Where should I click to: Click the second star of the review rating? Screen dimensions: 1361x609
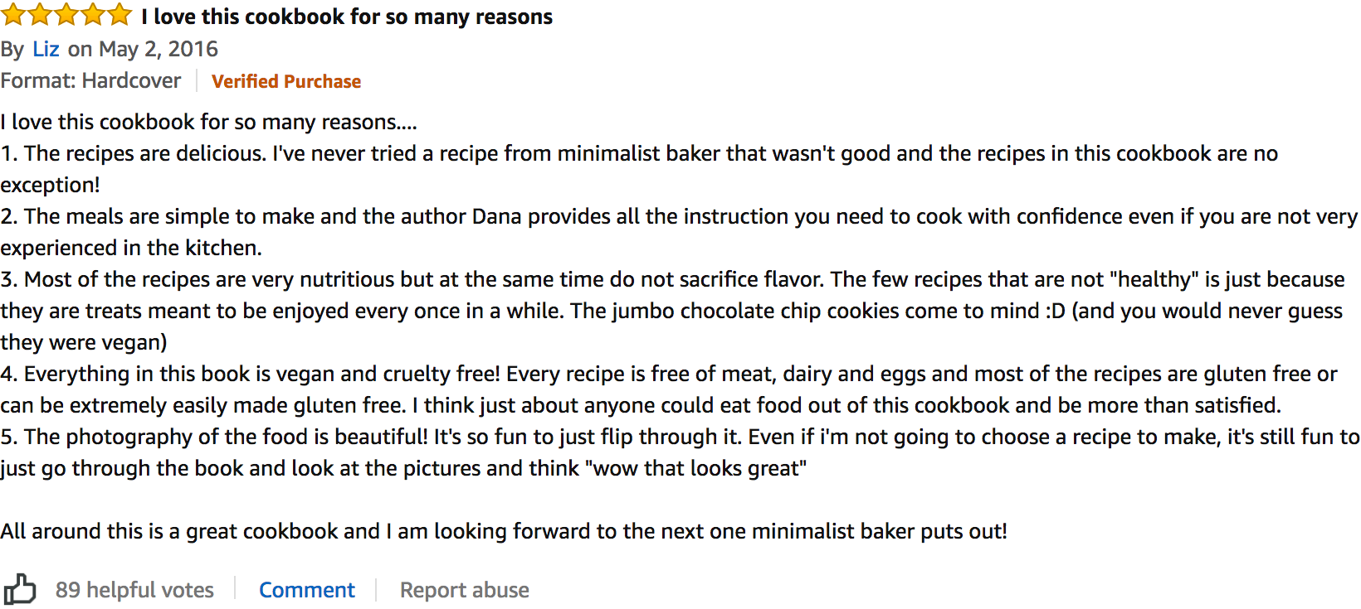tap(40, 14)
